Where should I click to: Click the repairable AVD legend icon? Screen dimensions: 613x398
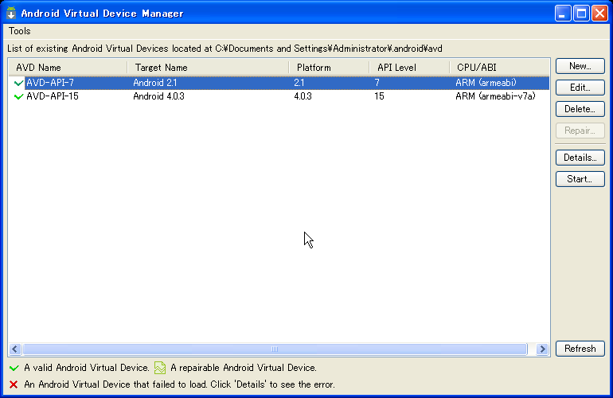(x=160, y=368)
